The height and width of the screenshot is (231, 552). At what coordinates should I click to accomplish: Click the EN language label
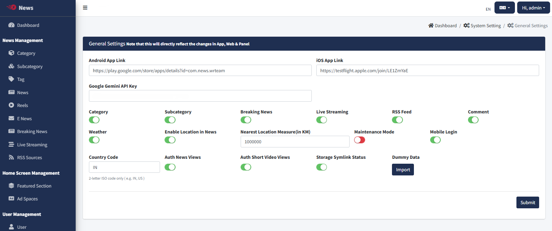point(488,9)
